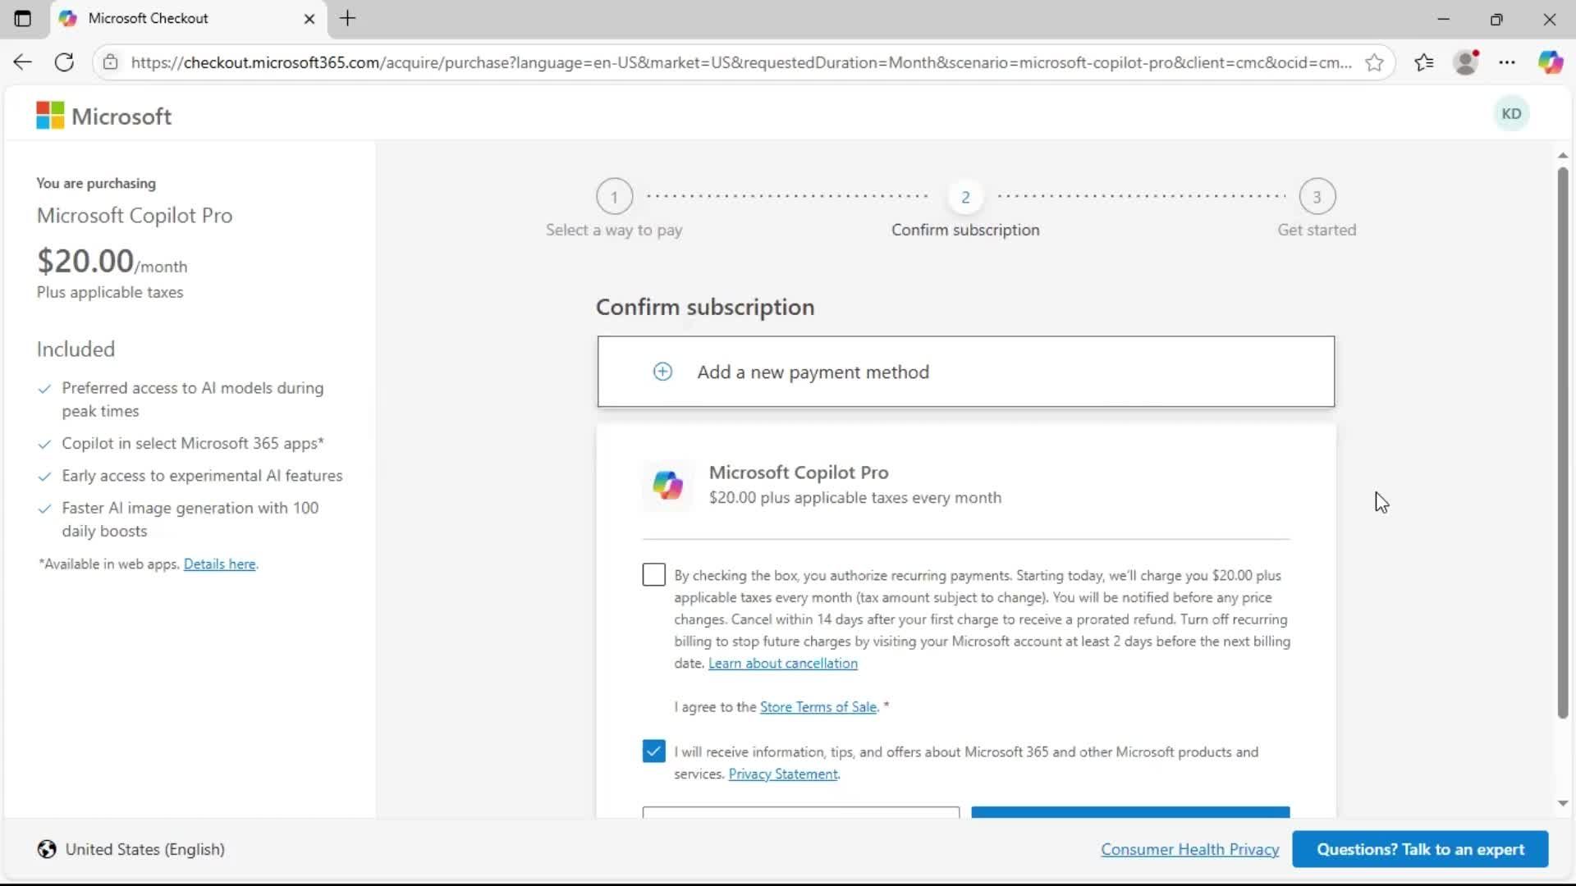Restore down the browser window
Viewport: 1576px width, 886px height.
[x=1496, y=18]
